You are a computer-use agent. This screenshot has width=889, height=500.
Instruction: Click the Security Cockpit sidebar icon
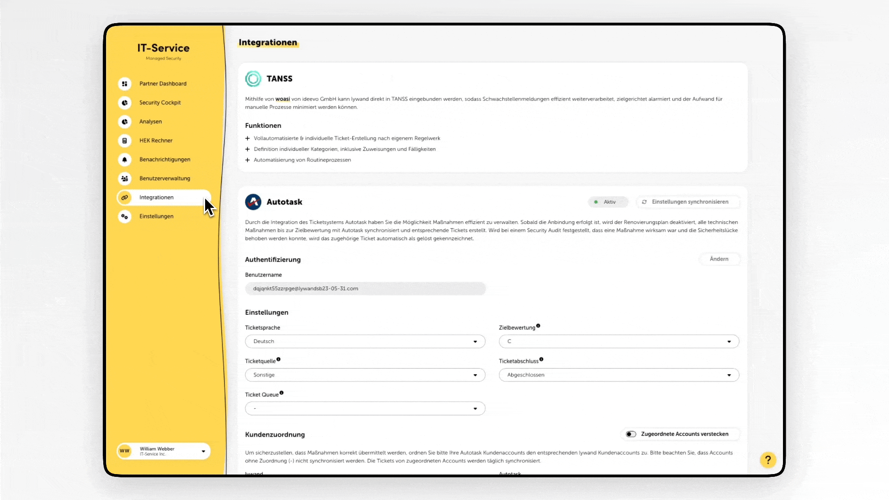pos(125,103)
